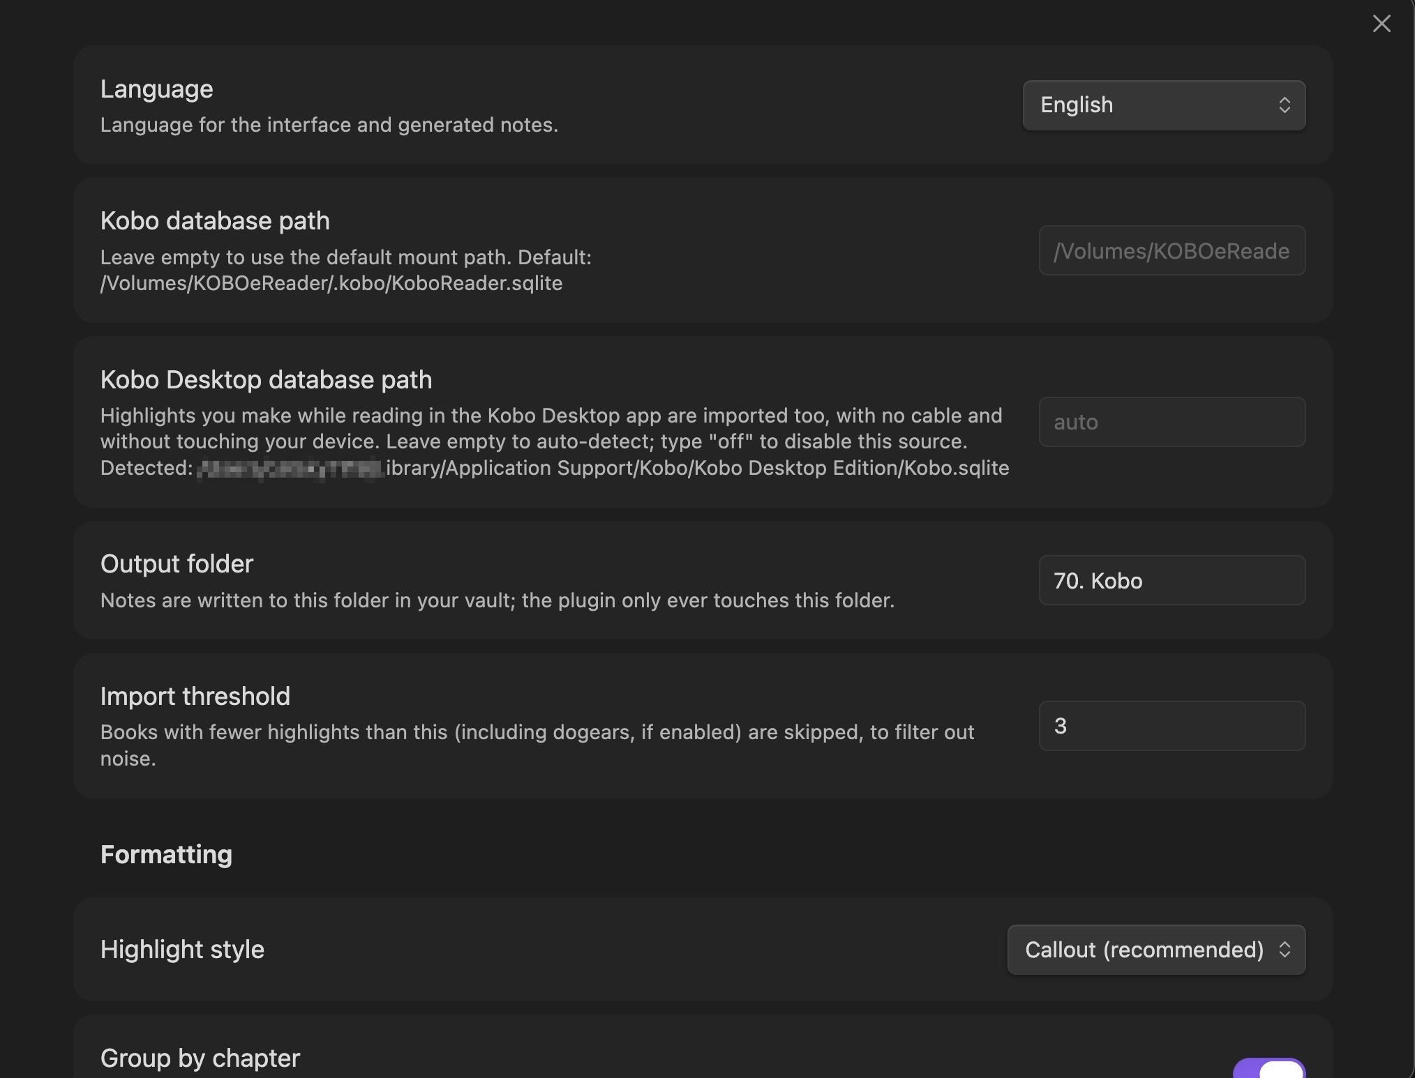This screenshot has height=1078, width=1415.
Task: Click the 'Group by chapter' setting label
Action: [200, 1058]
